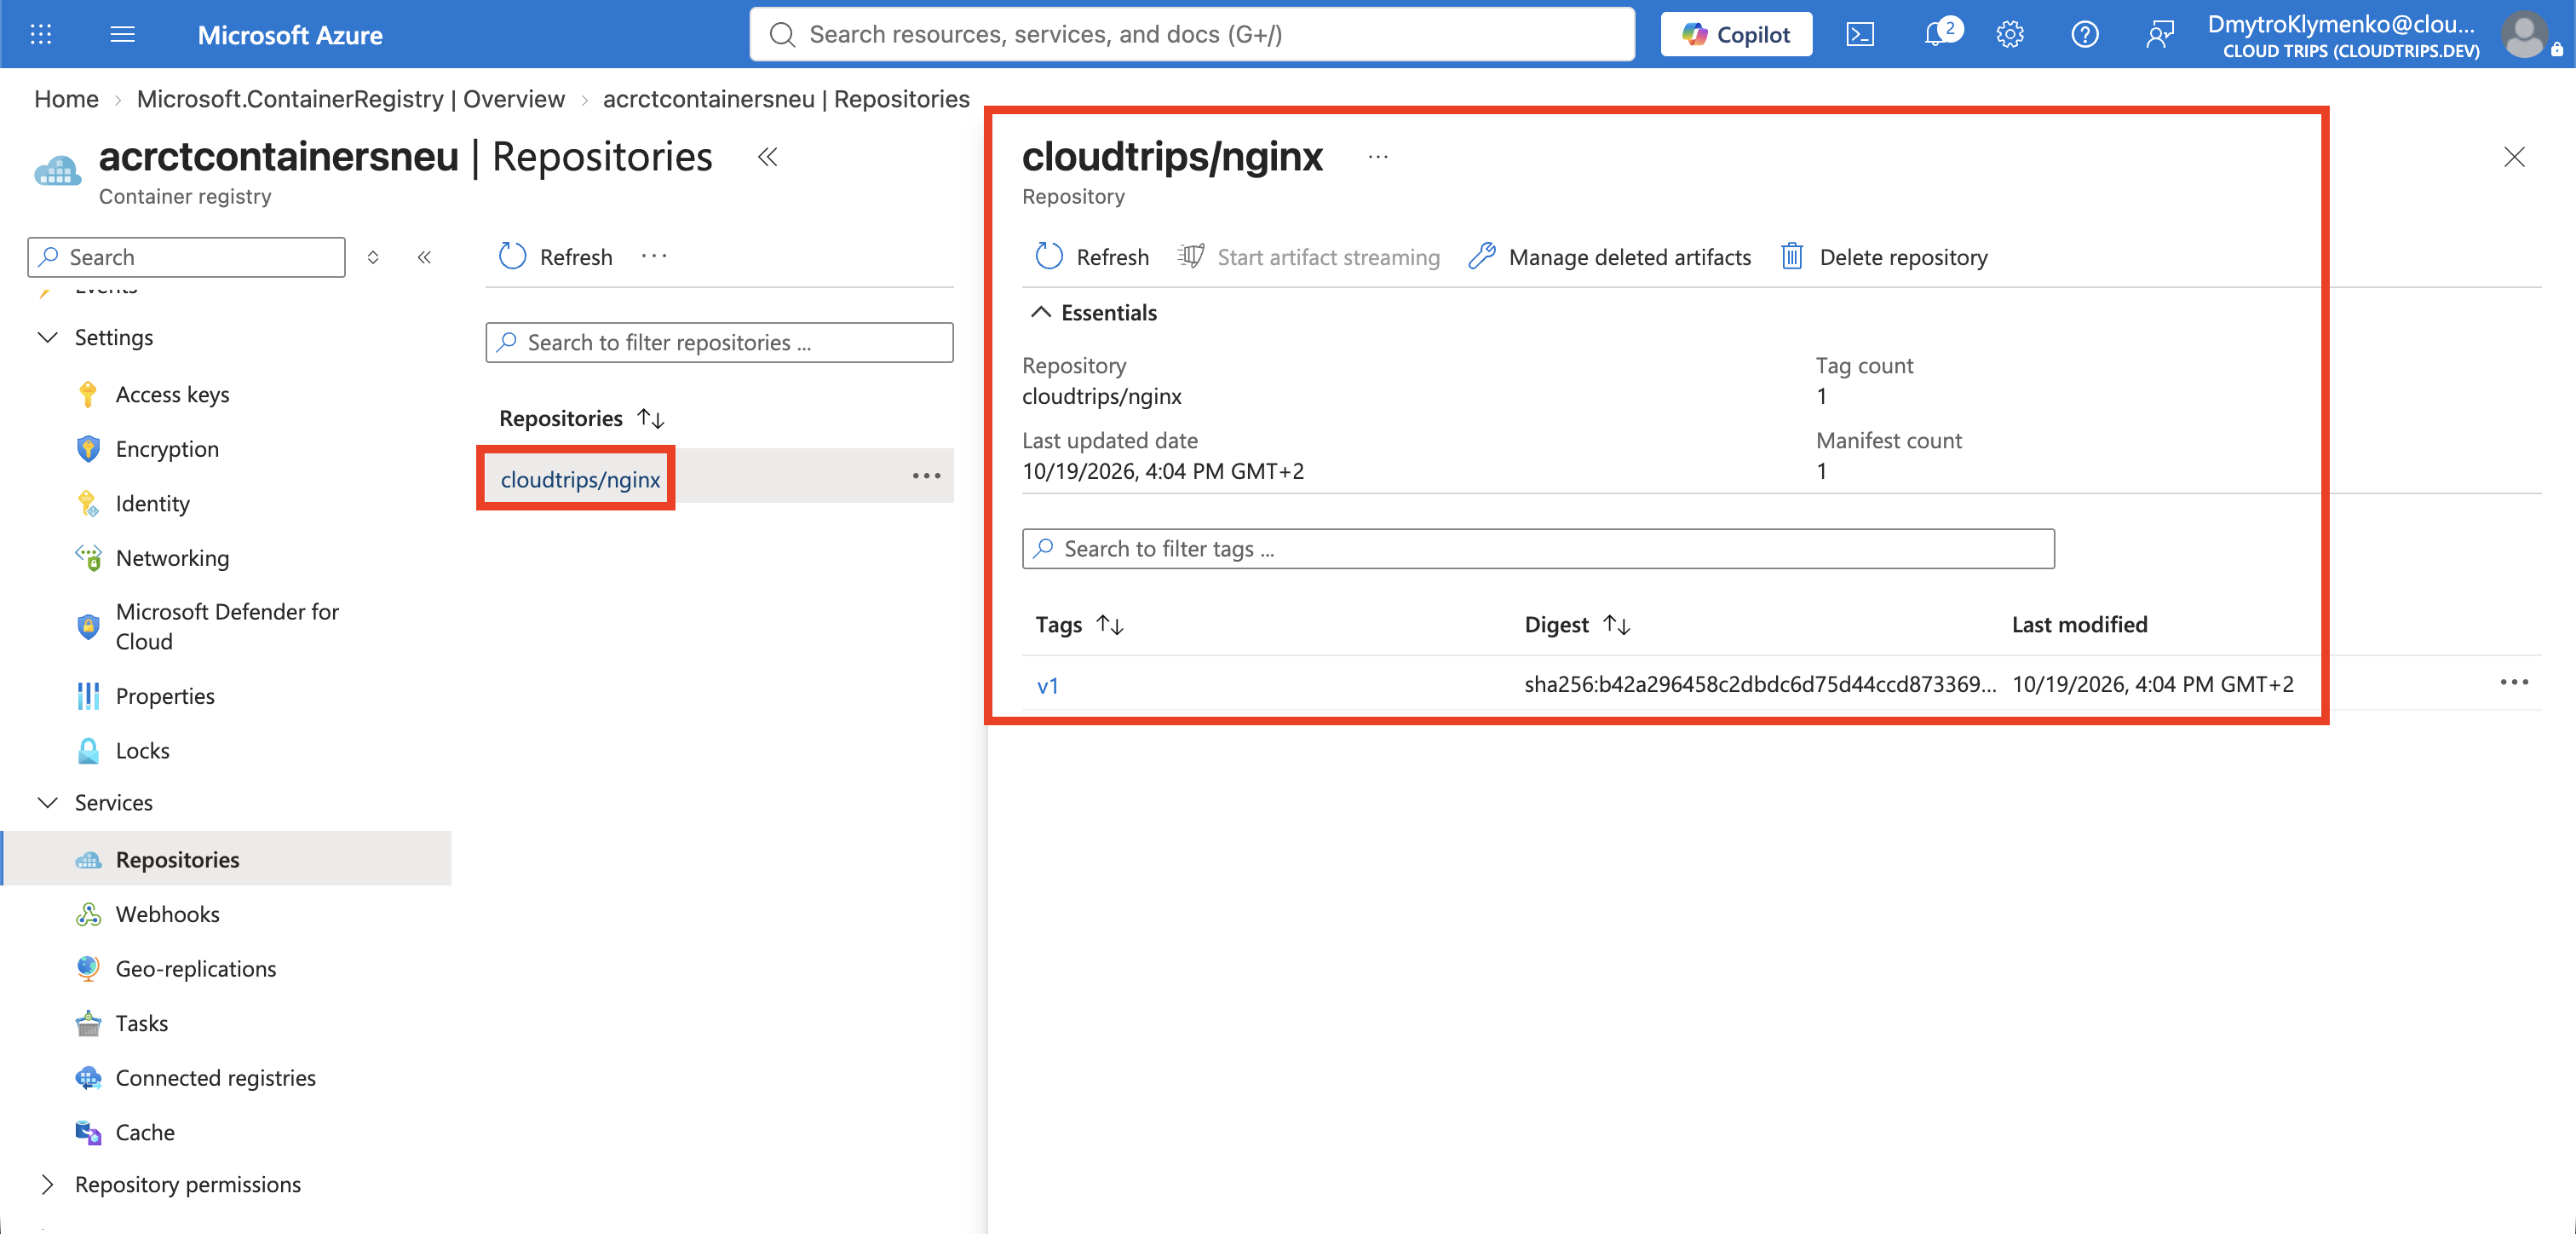Refresh the cloudtrips/nginx repository blade
The height and width of the screenshot is (1234, 2576).
[x=1091, y=257]
